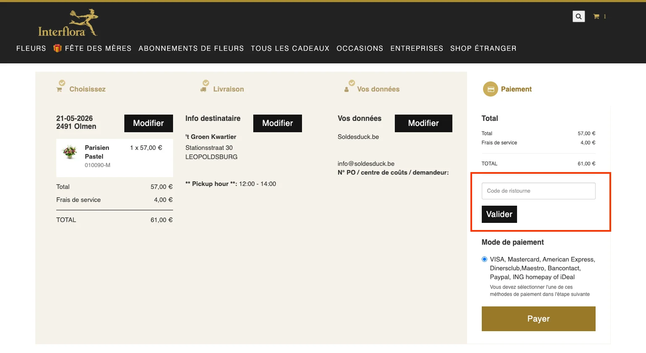
Task: Click the '2491 Olmen' location text
Action: [76, 126]
